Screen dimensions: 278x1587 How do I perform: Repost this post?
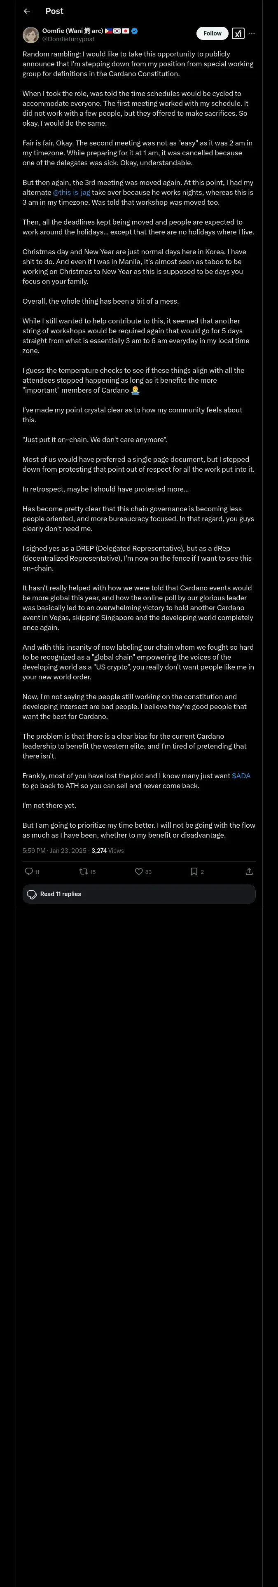coord(84,871)
